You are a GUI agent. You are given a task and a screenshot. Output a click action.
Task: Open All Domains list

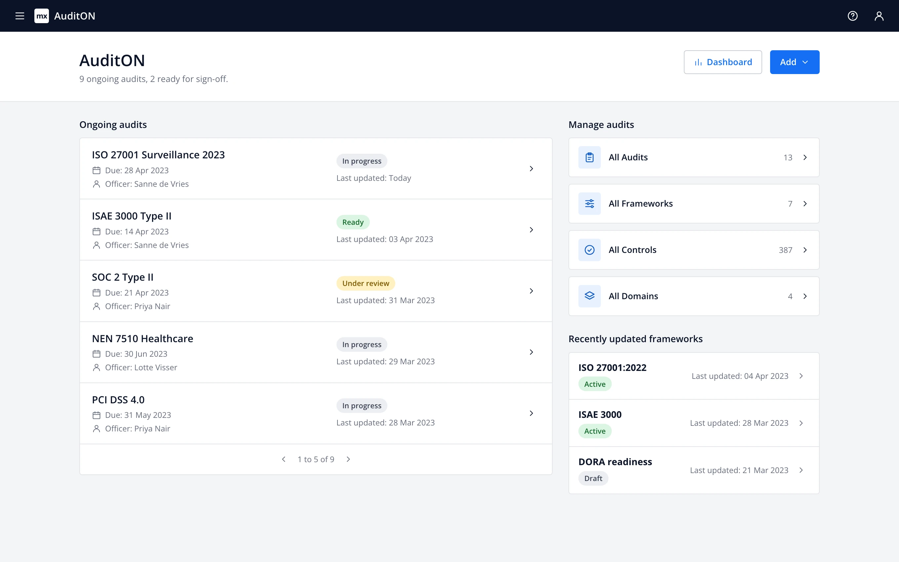694,296
